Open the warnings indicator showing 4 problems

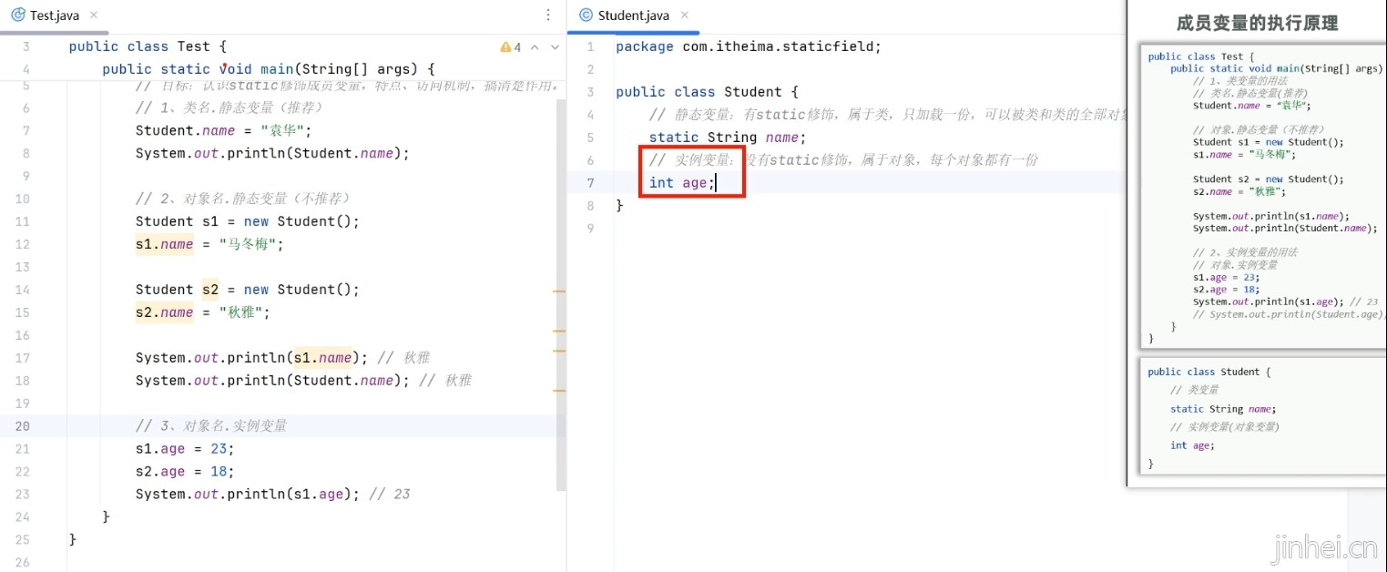click(511, 46)
